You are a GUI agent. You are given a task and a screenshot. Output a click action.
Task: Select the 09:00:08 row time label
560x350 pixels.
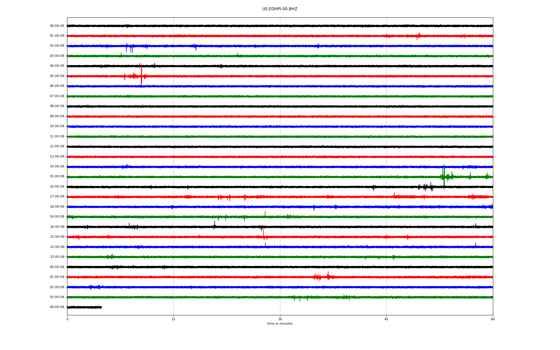coord(57,116)
